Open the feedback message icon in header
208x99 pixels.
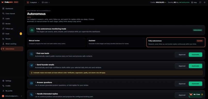[200, 2]
